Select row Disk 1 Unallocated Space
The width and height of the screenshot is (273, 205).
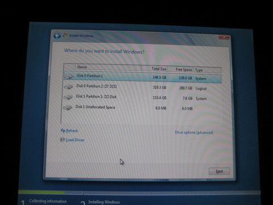143,108
